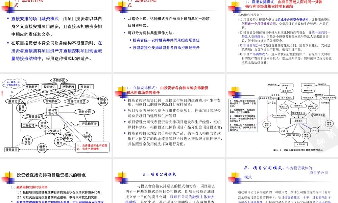Click the 融资安排 oval in figure 3-2

coord(286,90)
